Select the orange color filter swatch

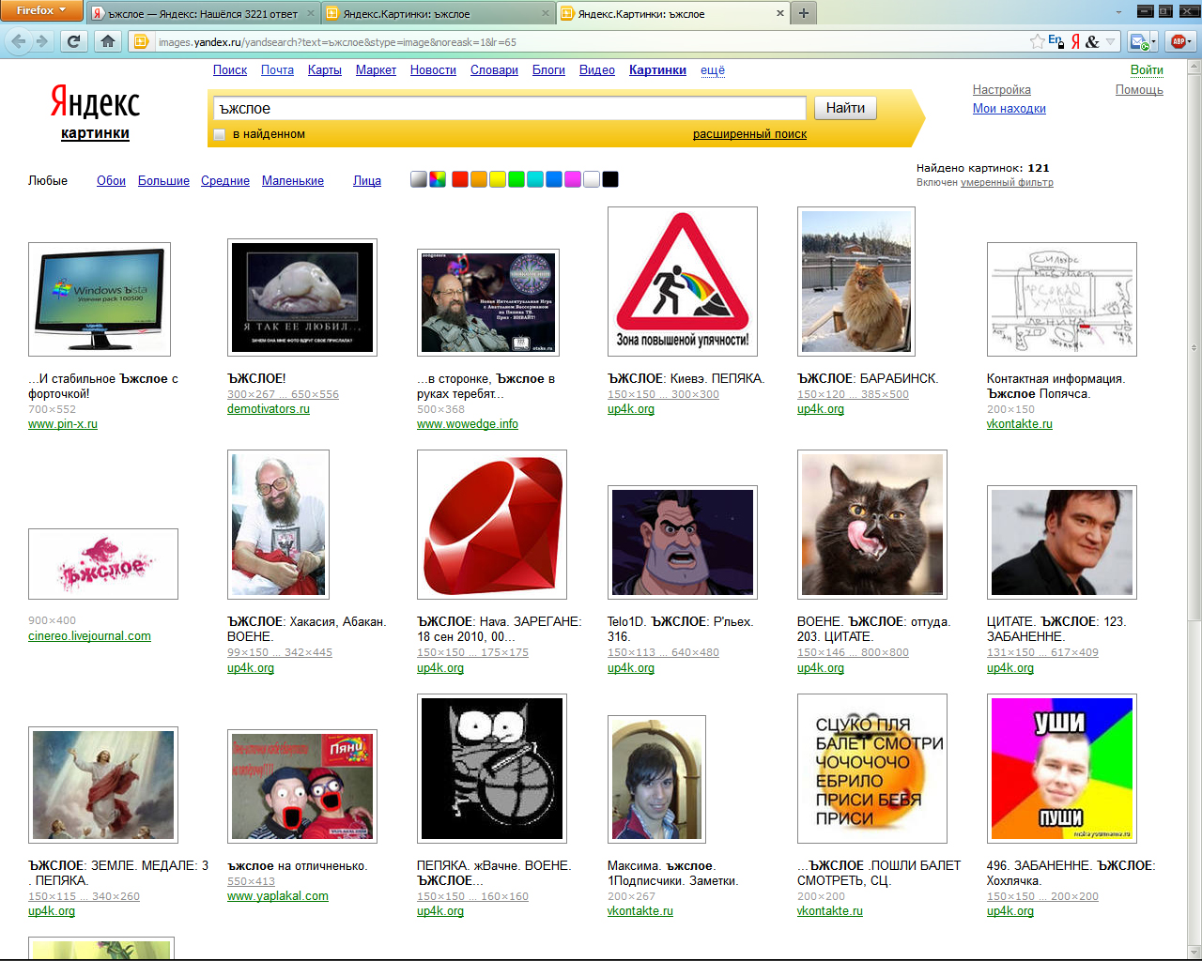tap(479, 179)
